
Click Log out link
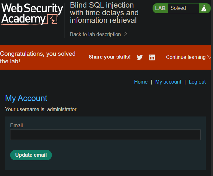(197, 82)
